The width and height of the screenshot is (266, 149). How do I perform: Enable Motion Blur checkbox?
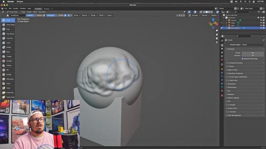(228, 80)
